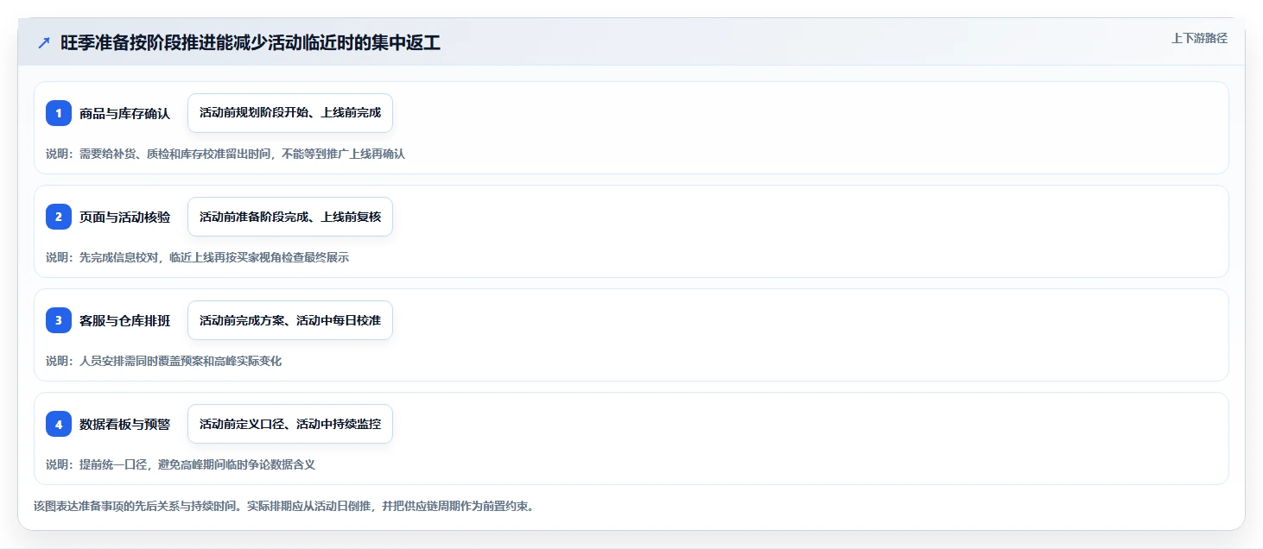Click the note about 补货、质检和库存校准
This screenshot has height=549, width=1263.
coord(225,154)
